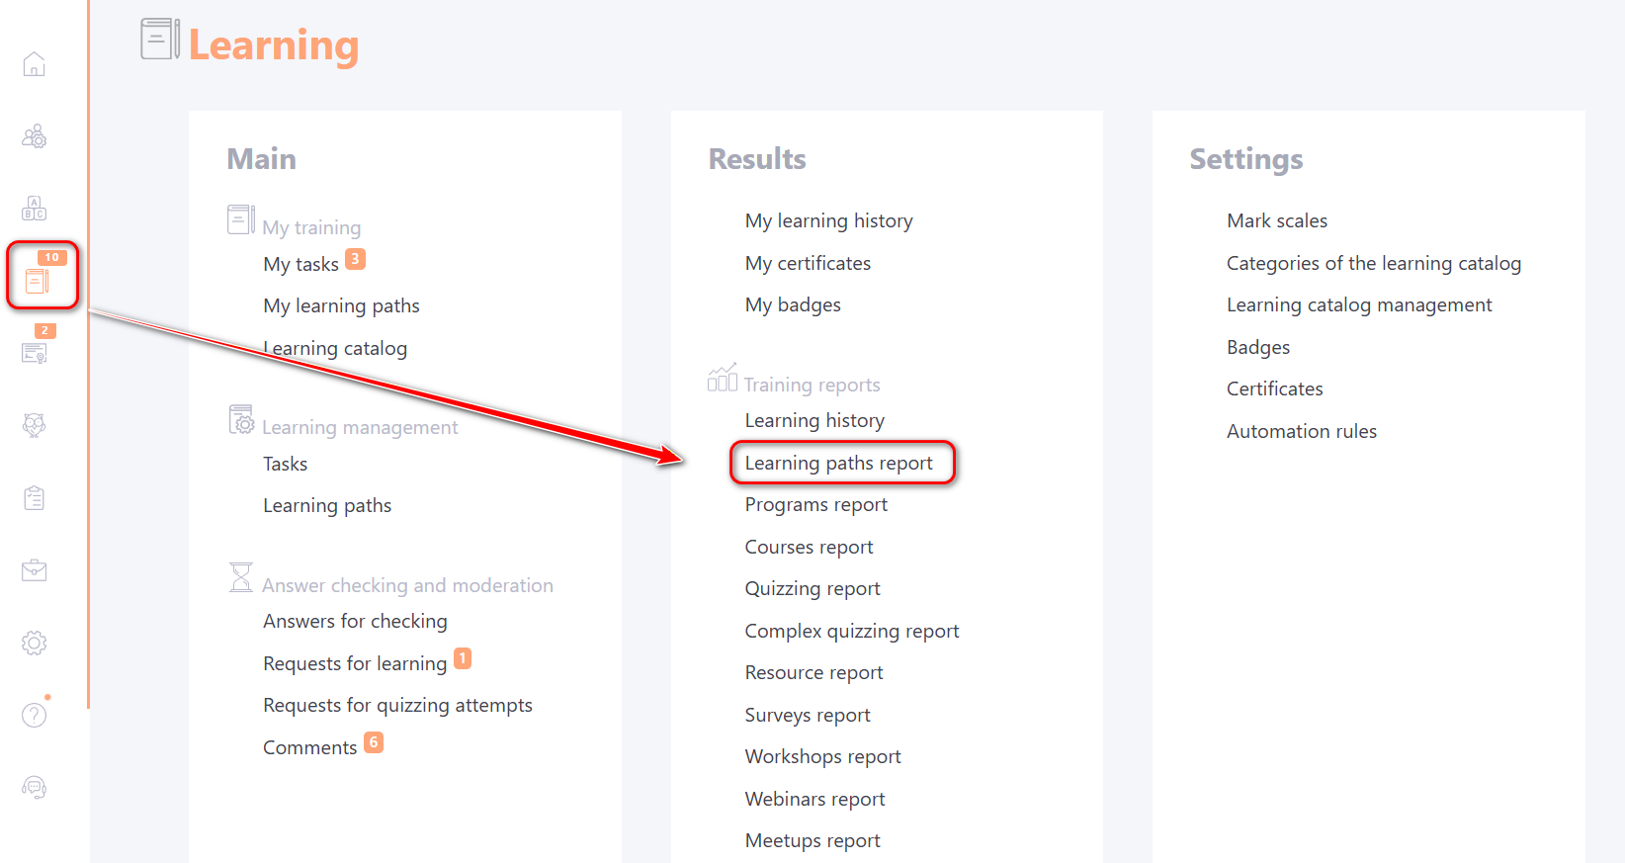Select Quizzing report
The width and height of the screenshot is (1625, 863).
click(812, 588)
